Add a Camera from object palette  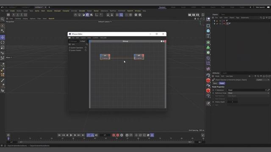[x=208, y=85]
